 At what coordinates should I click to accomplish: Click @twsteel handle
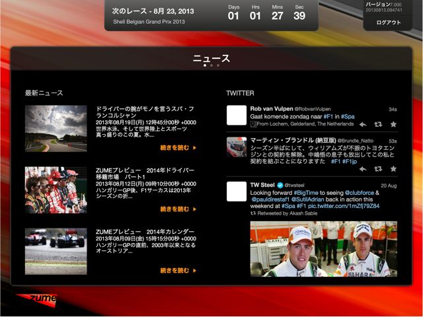click(x=295, y=186)
